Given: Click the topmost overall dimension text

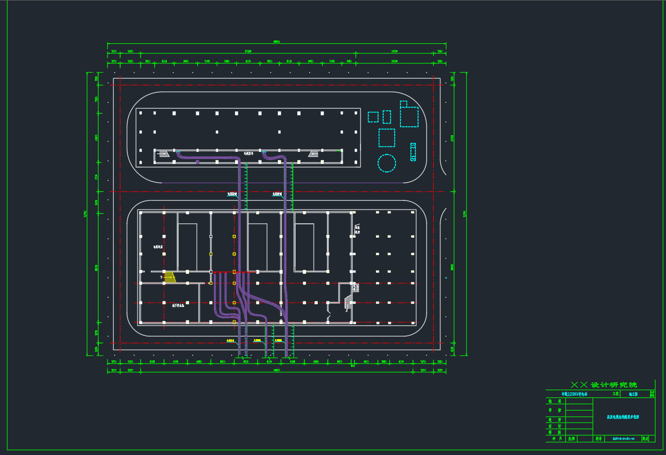Looking at the screenshot, I should point(276,42).
